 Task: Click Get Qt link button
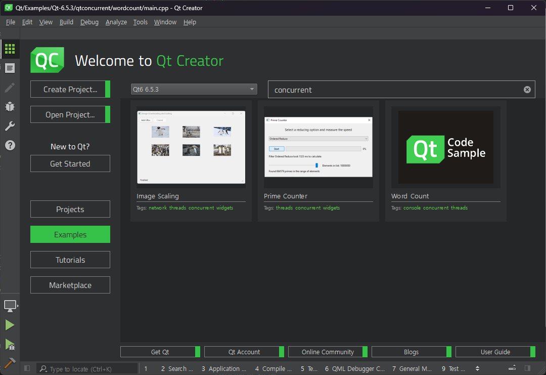(160, 352)
